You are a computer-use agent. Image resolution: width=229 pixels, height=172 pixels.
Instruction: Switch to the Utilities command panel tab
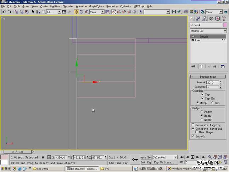coord(224,18)
